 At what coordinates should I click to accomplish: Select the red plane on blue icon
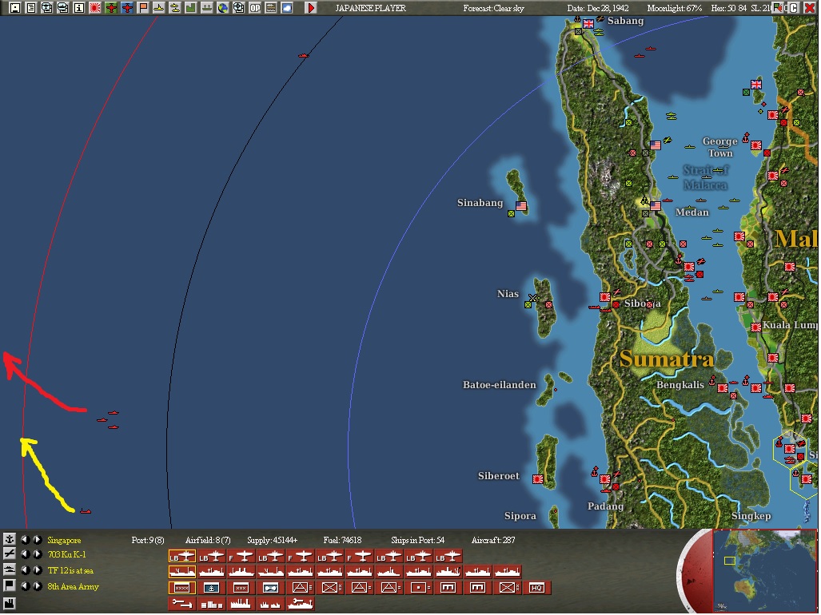pos(127,8)
